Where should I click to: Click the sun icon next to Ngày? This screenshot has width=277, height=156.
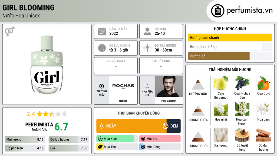102,126
